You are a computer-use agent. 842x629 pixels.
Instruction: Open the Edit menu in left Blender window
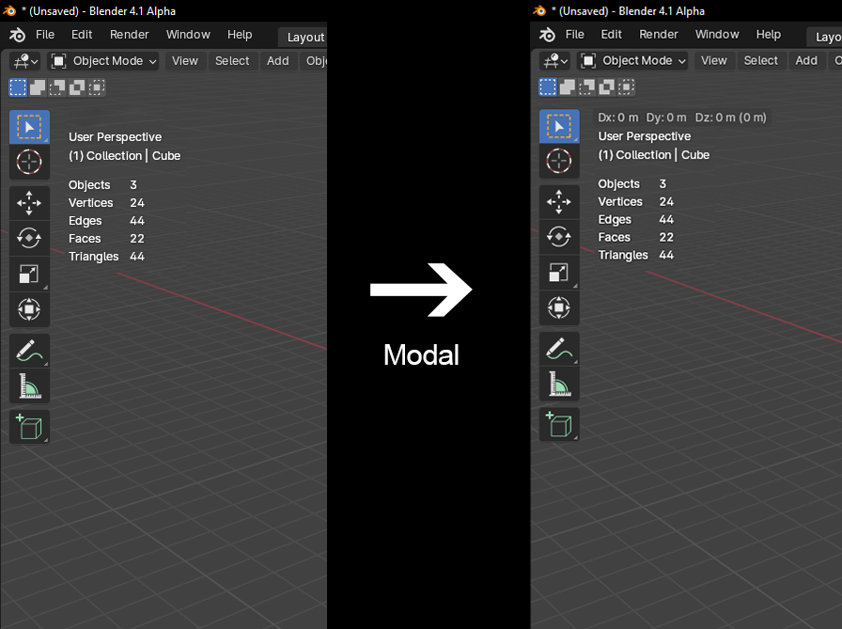click(x=82, y=35)
